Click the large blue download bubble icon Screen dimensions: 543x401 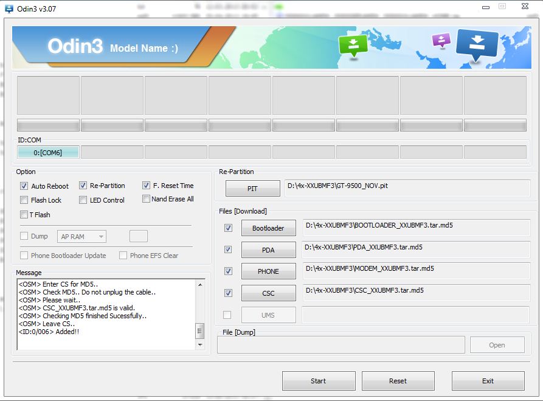[477, 44]
